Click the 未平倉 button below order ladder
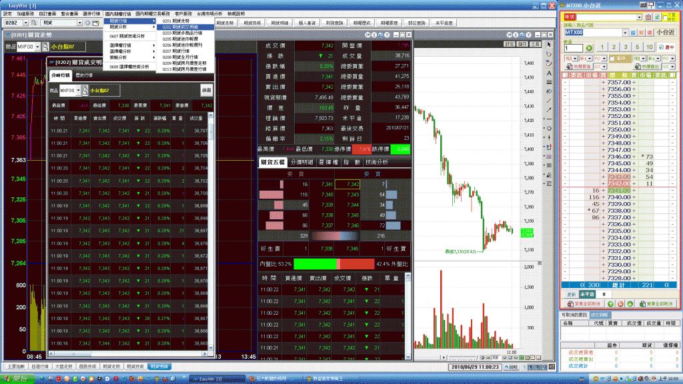 click(587, 294)
